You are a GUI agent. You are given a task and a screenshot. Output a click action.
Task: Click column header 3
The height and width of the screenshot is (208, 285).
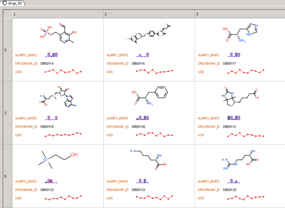click(240, 14)
